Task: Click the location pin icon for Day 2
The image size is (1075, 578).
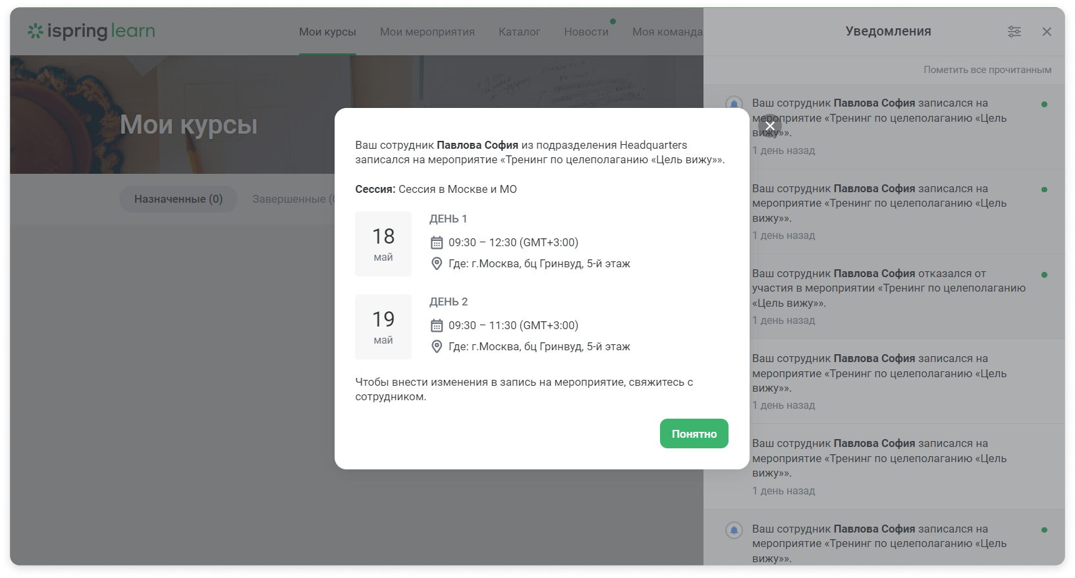Action: tap(437, 347)
